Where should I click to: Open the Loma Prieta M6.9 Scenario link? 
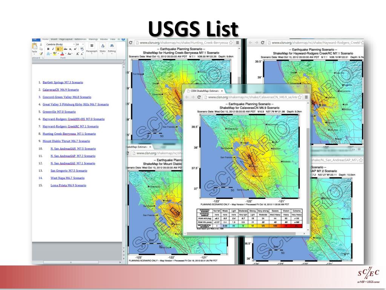coord(69,185)
